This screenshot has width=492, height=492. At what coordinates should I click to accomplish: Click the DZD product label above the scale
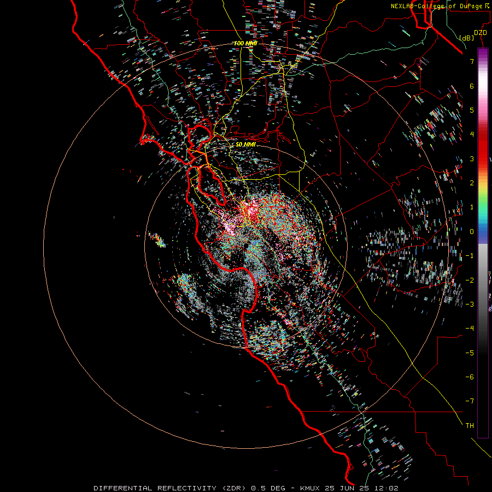pyautogui.click(x=480, y=33)
